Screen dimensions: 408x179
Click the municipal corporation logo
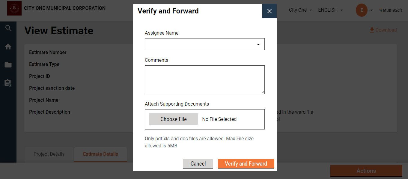[14, 8]
